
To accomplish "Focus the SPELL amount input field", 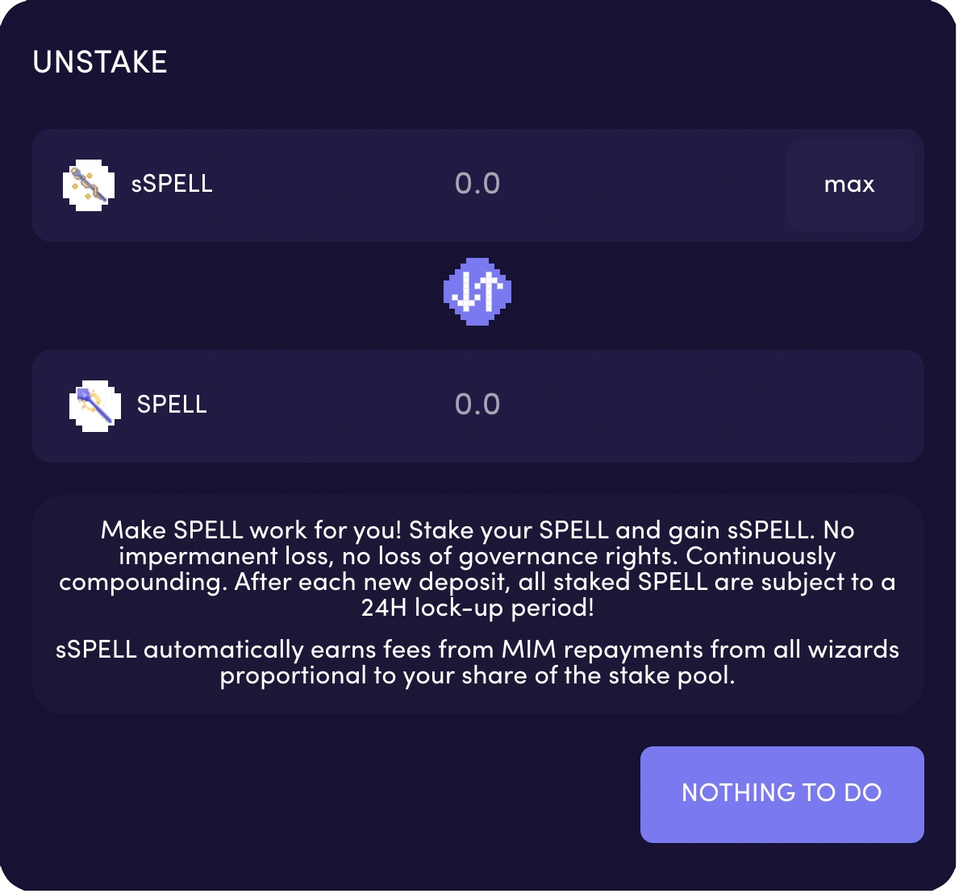I will point(477,405).
